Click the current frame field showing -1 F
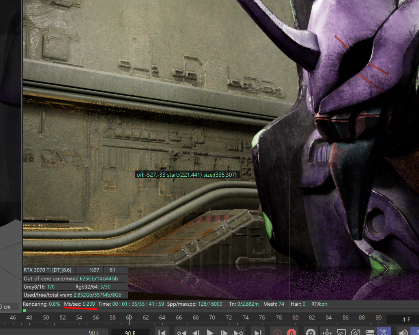This screenshot has height=335, width=419. coord(403,320)
